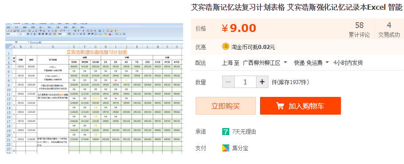Click the 4小时内发货 shipping time text

click(x=348, y=63)
